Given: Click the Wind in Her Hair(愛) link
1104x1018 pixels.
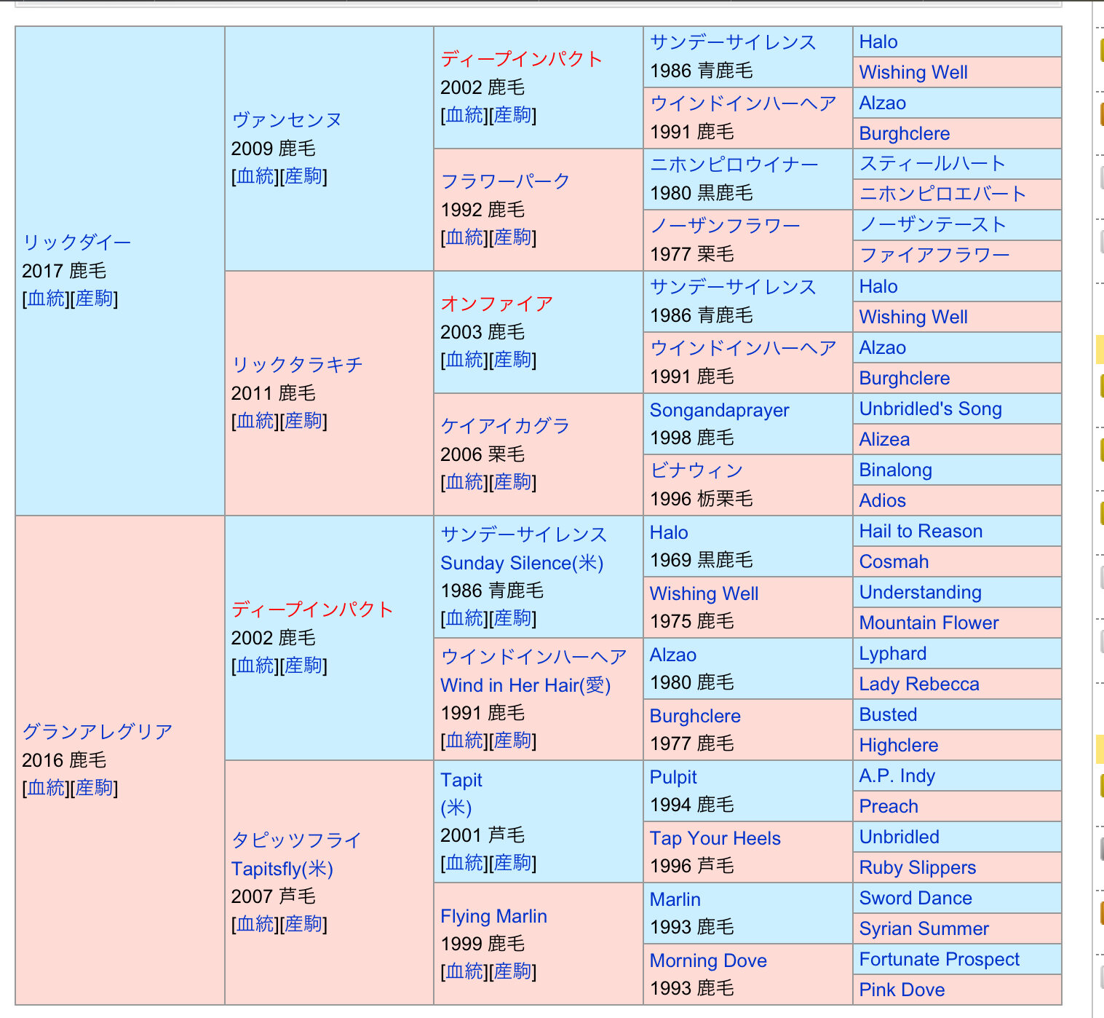Looking at the screenshot, I should pyautogui.click(x=525, y=685).
